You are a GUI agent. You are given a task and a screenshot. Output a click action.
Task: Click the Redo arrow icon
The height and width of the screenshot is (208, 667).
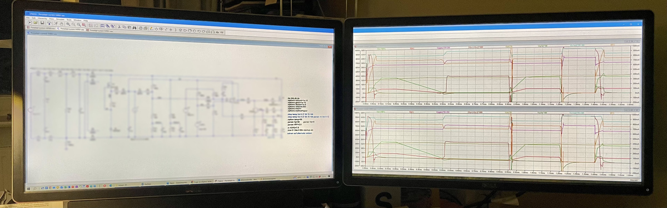203,32
